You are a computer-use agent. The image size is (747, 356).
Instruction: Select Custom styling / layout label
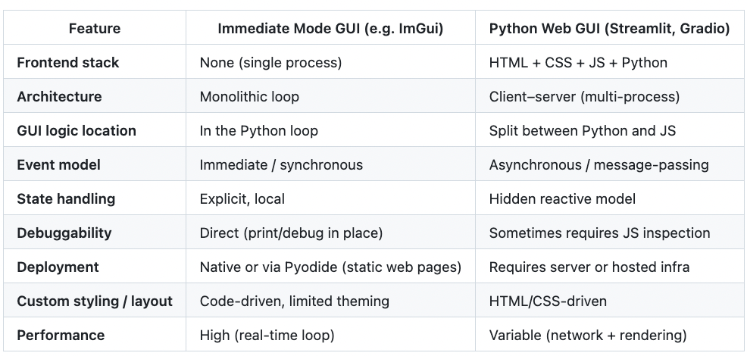(x=95, y=301)
